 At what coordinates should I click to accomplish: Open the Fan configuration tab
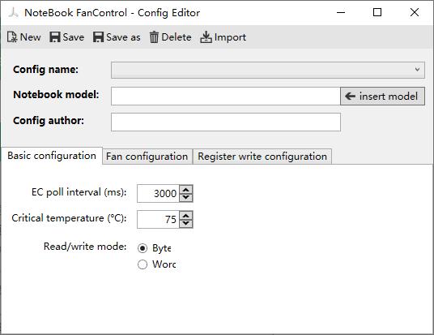[x=147, y=157]
